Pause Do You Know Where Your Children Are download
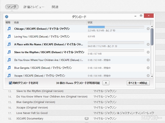Viewport: 165px width, 123px height. click(148, 60)
